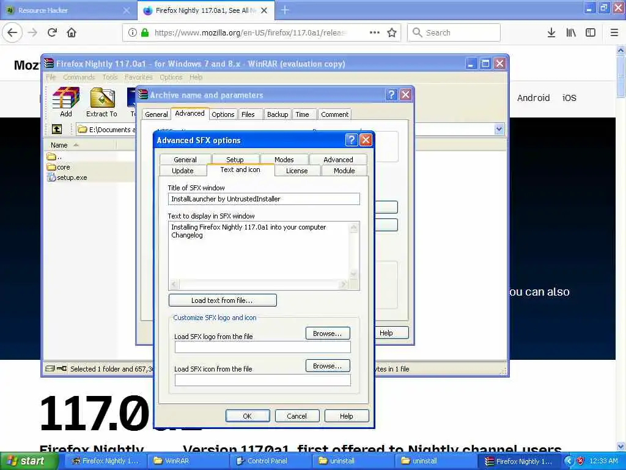The image size is (626, 470).
Task: Expand hidden system tray icons arrow
Action: pos(569,461)
